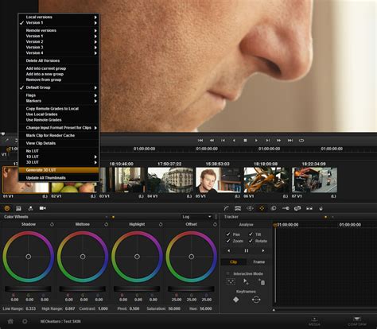Reset the Shadow color wheel
This screenshot has height=329, width=377.
[52, 224]
